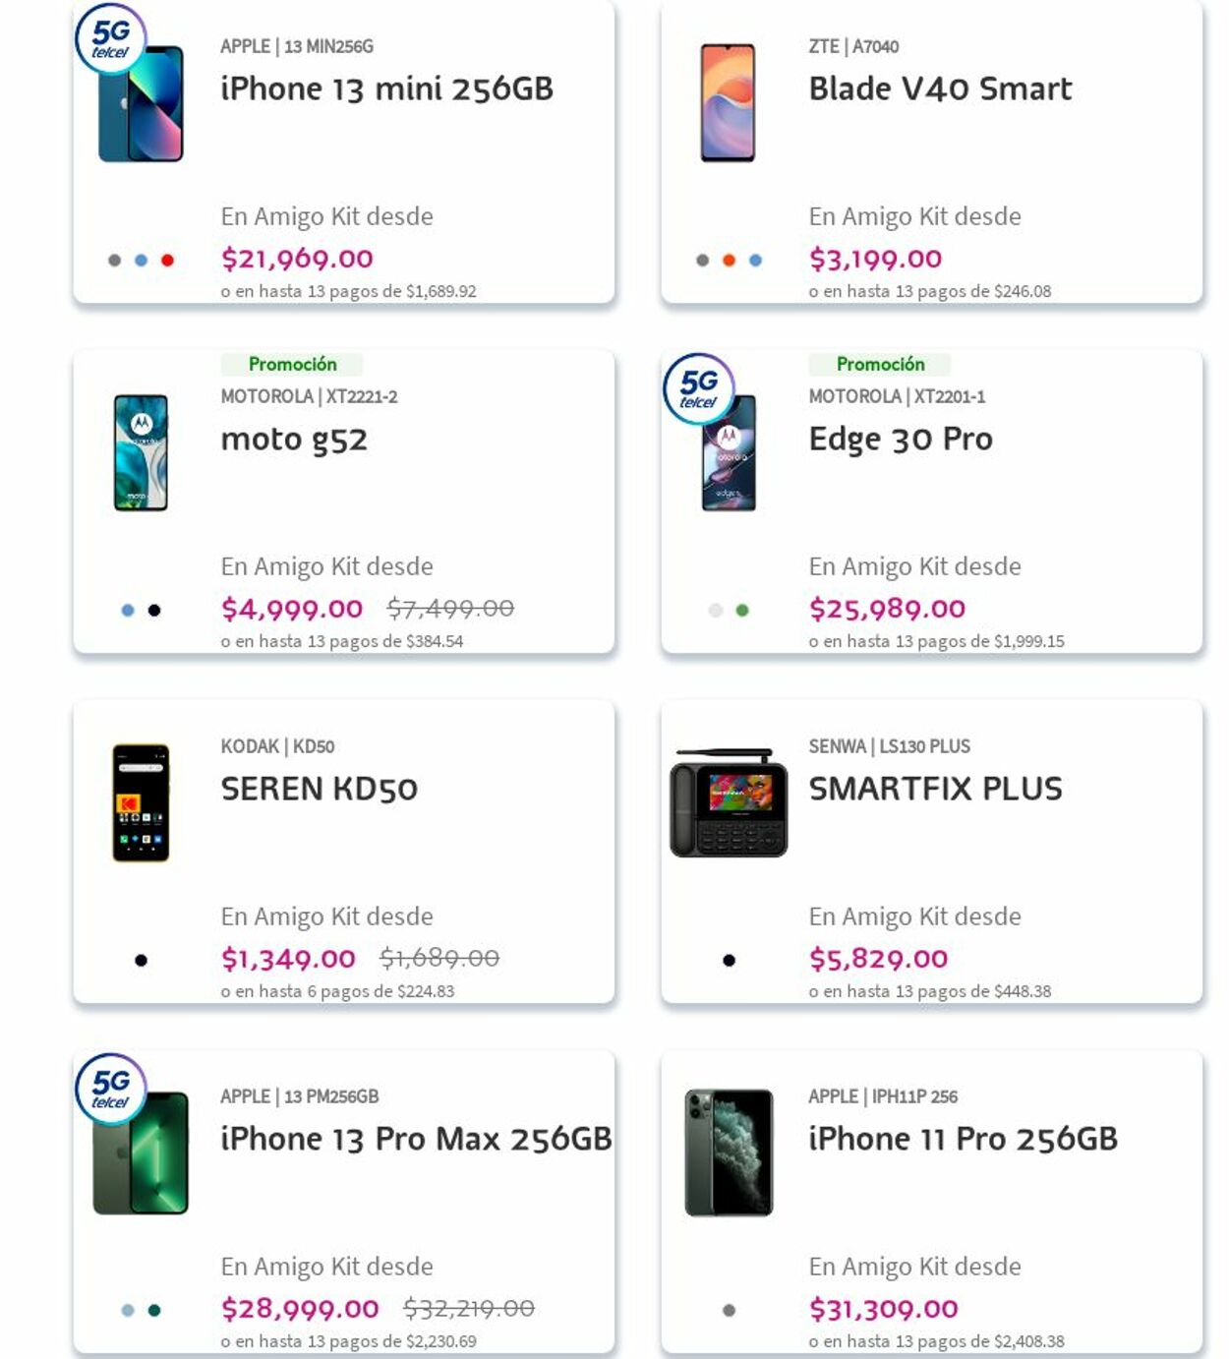Click the Blade V40 Smart phone image
Viewport: 1229px width, 1359px height.
point(728,103)
